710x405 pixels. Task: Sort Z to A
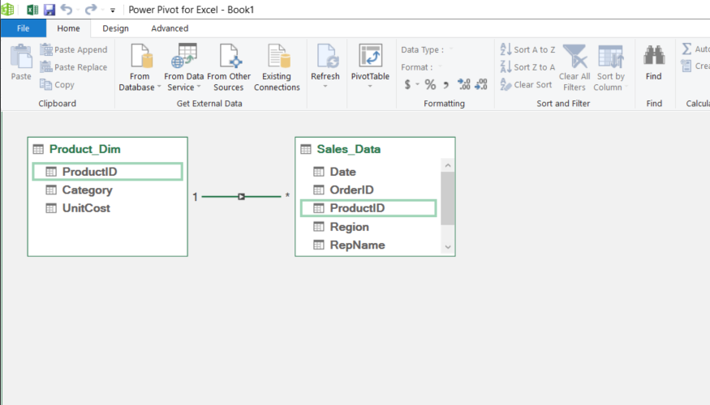click(527, 67)
